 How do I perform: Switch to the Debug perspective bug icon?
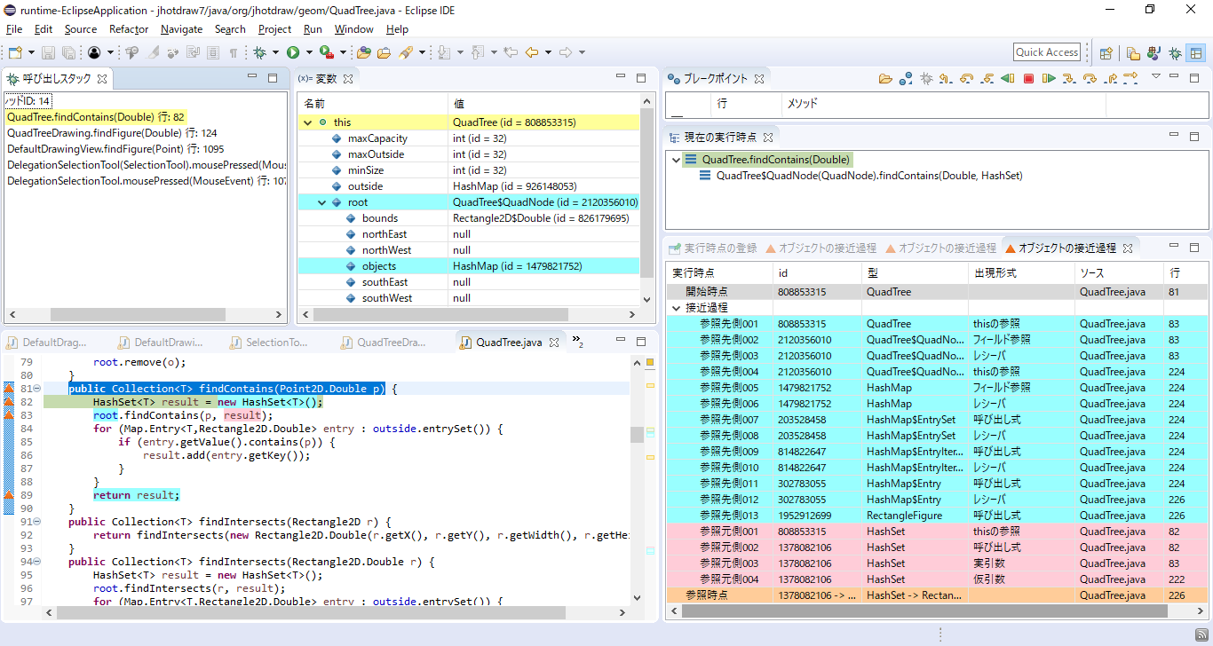click(x=1175, y=53)
